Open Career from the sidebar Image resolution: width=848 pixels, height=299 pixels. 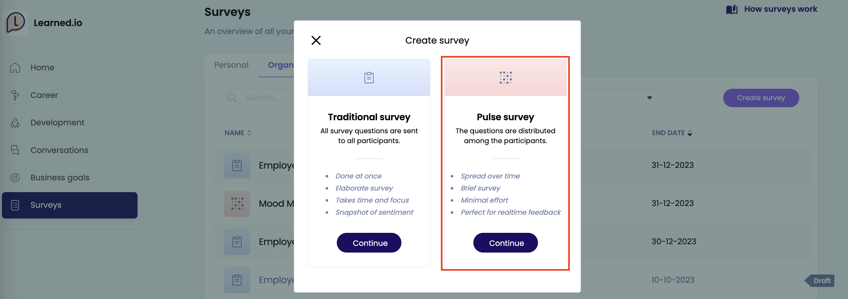click(x=44, y=95)
